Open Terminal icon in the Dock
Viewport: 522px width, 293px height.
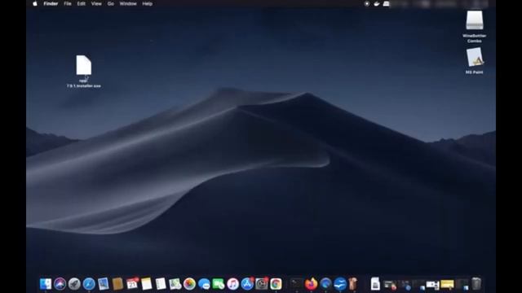click(x=296, y=284)
